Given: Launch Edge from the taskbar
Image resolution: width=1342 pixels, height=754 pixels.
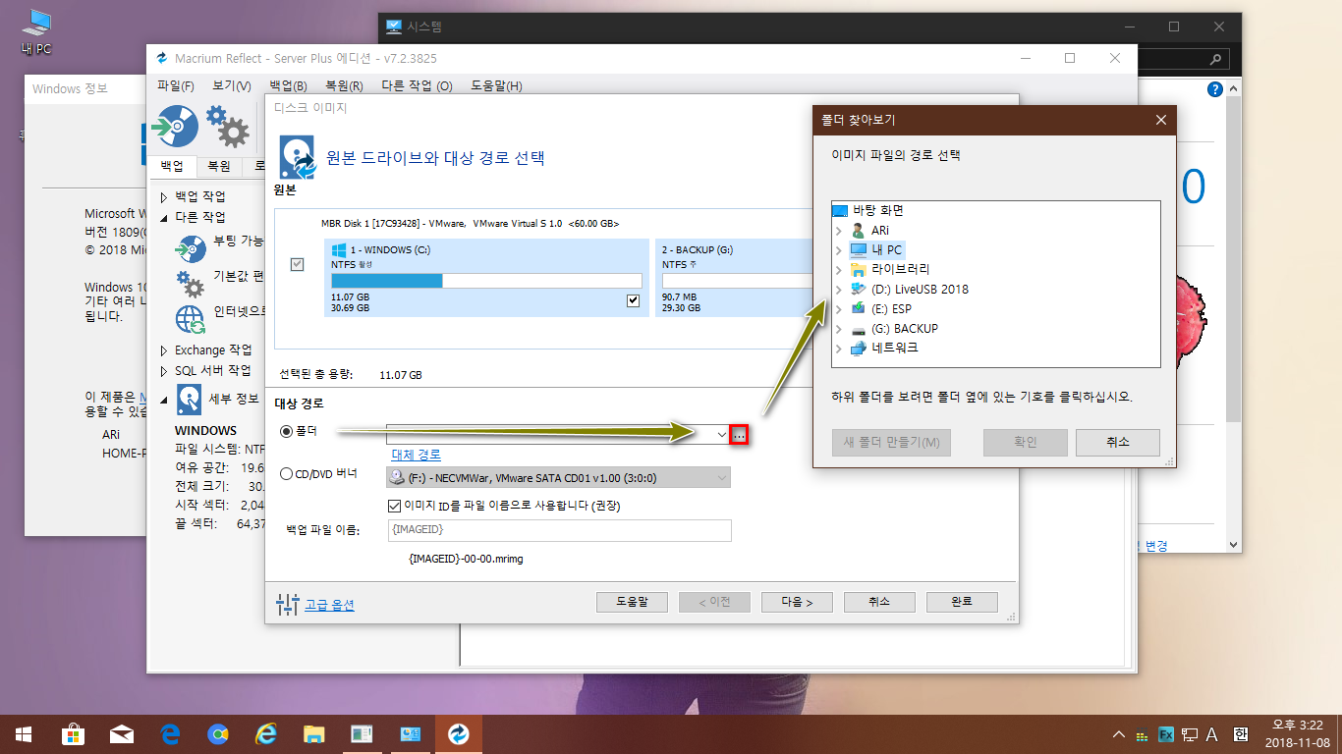Looking at the screenshot, I should coord(170,733).
